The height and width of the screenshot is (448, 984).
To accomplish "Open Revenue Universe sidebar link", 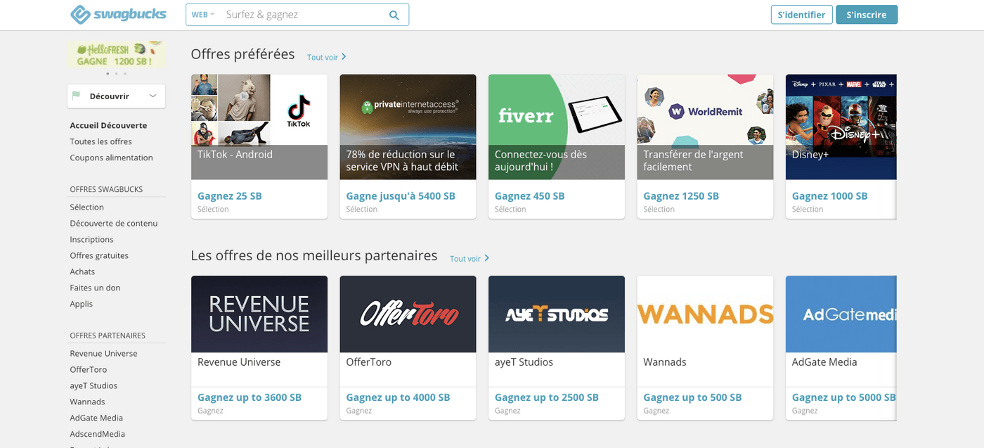I will (103, 353).
